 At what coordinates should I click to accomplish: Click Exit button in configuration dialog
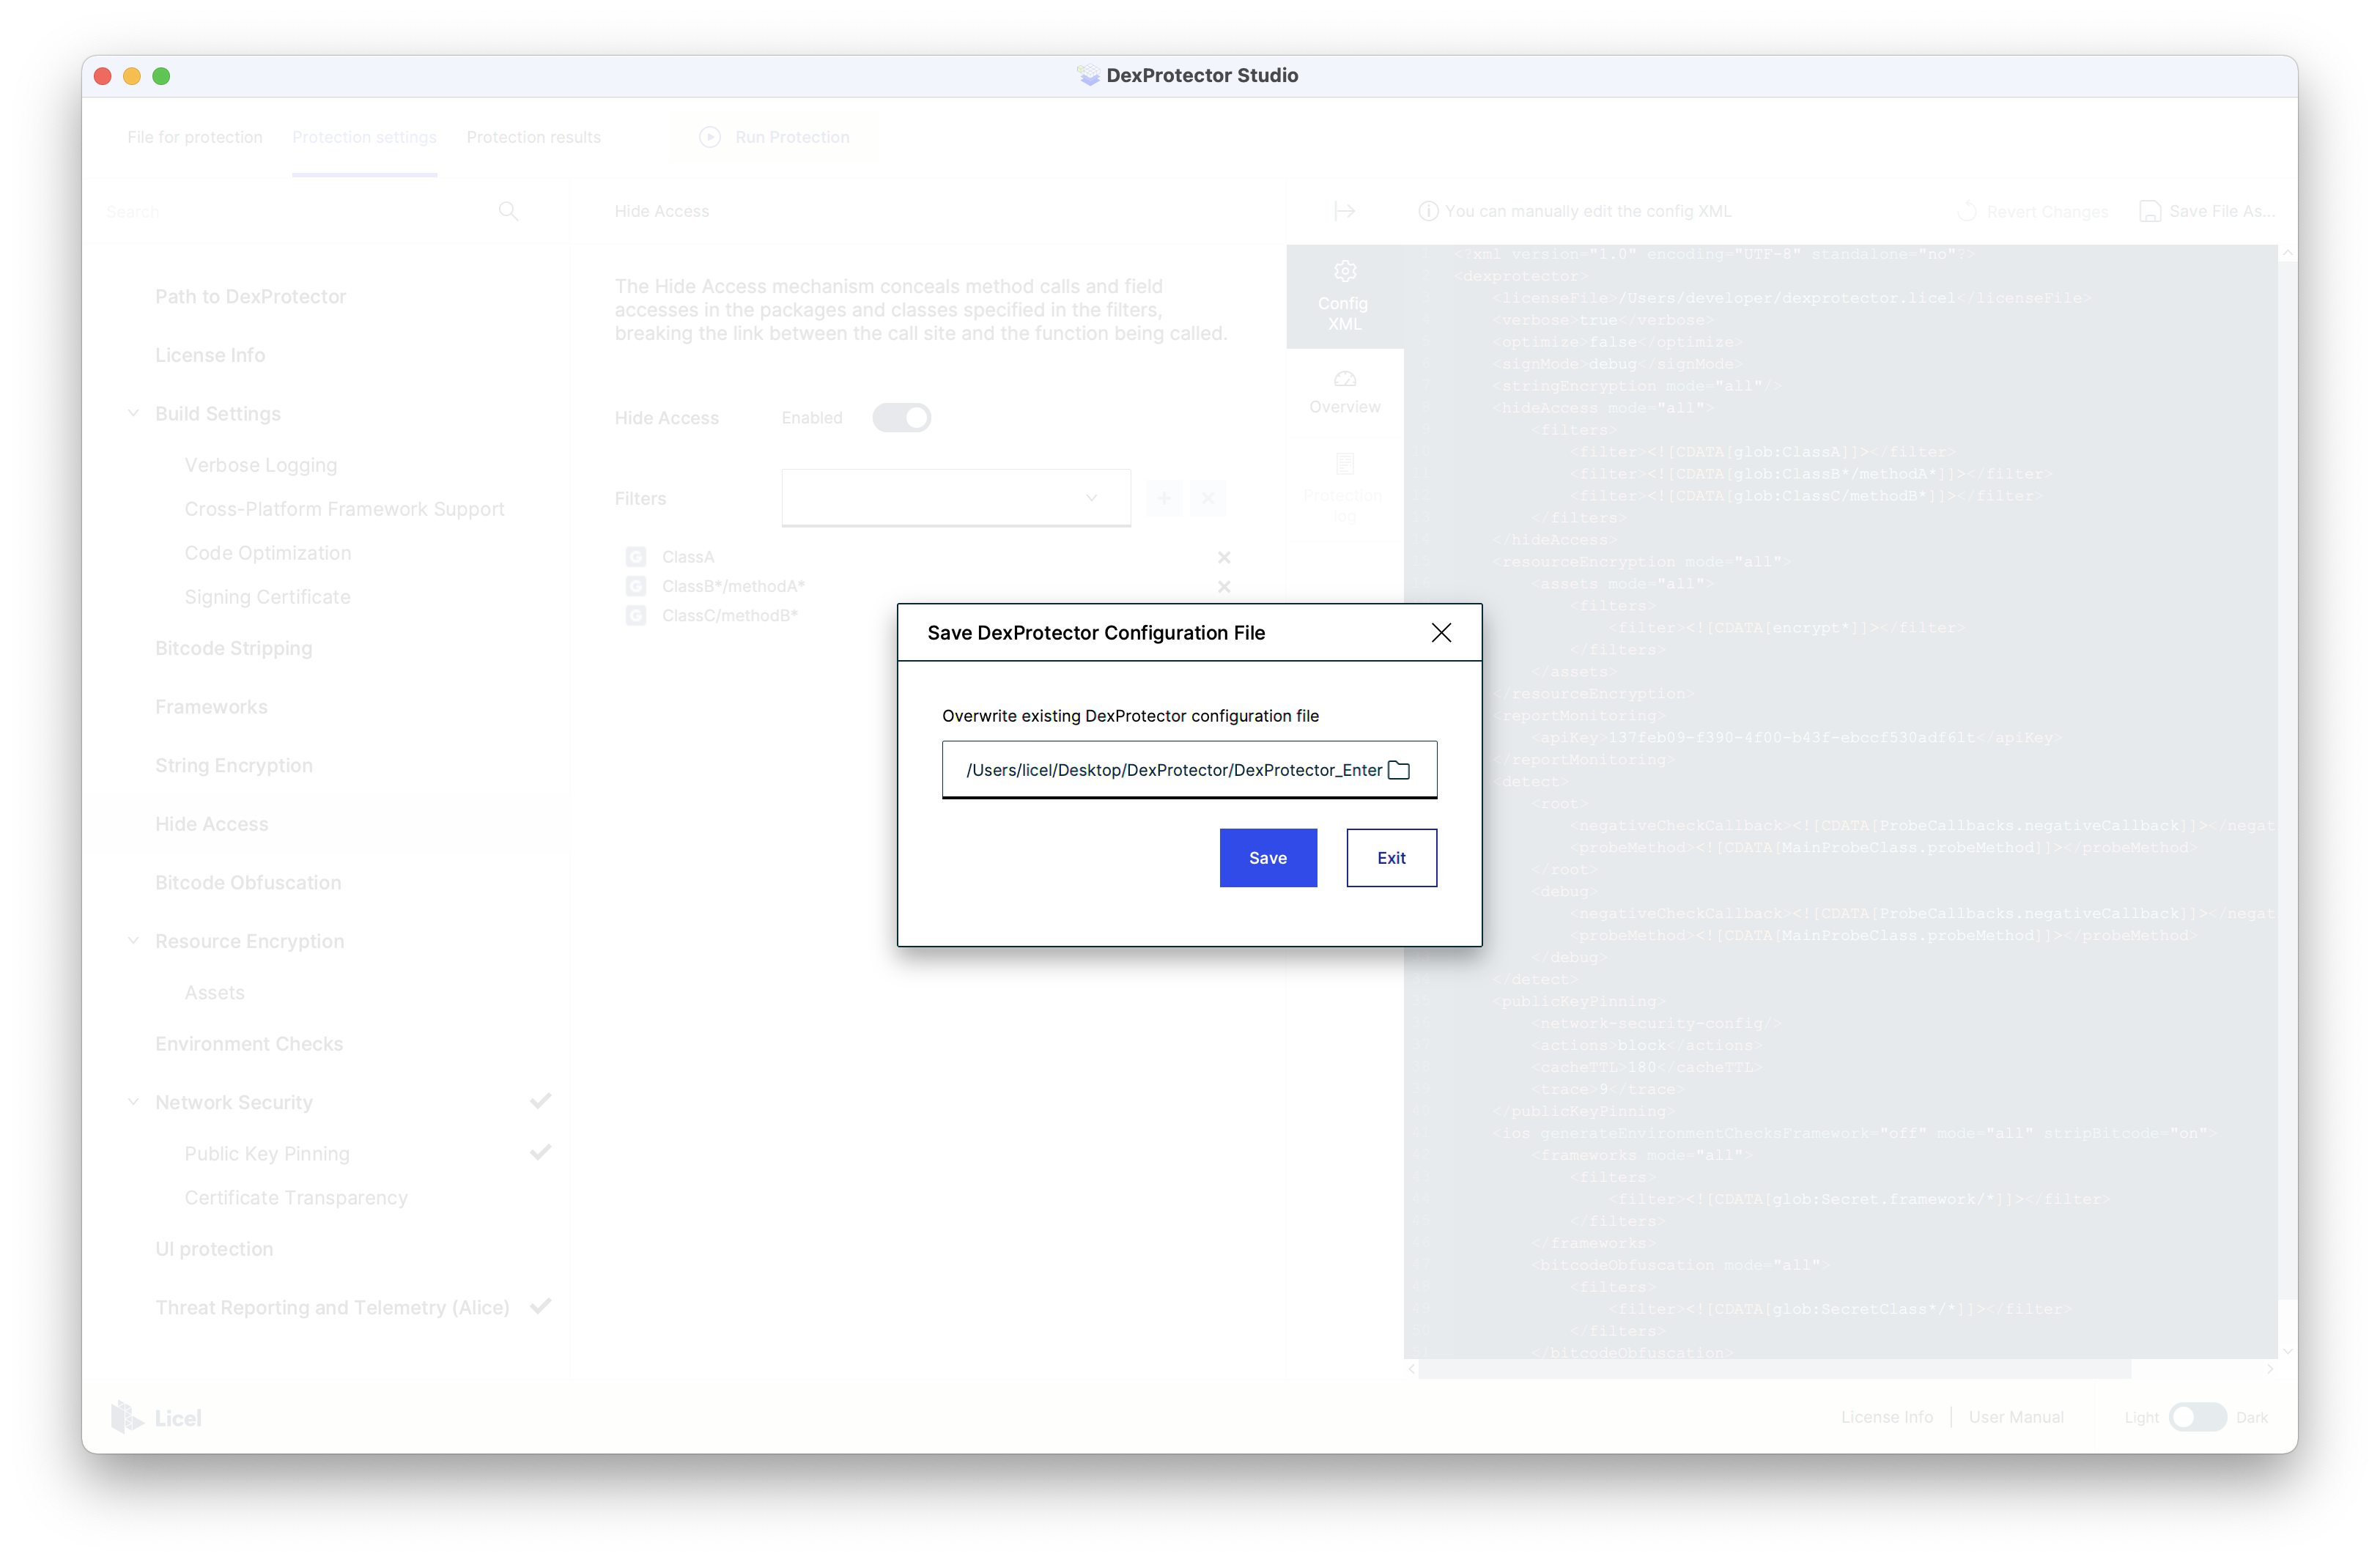pyautogui.click(x=1391, y=857)
